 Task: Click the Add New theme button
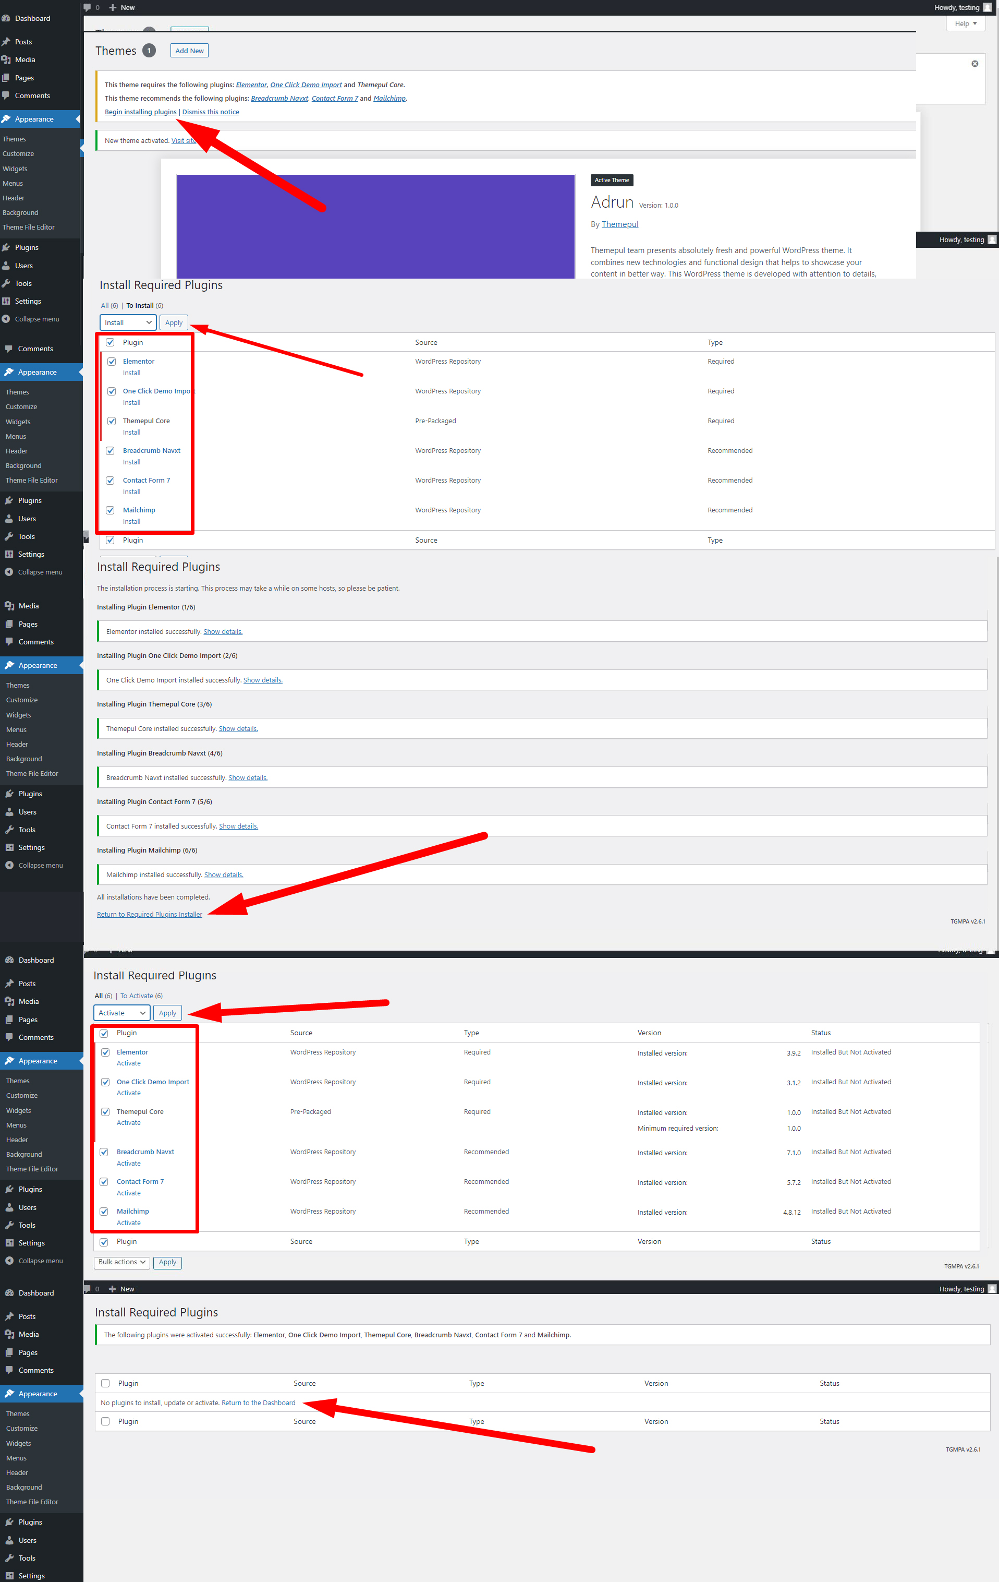point(189,51)
